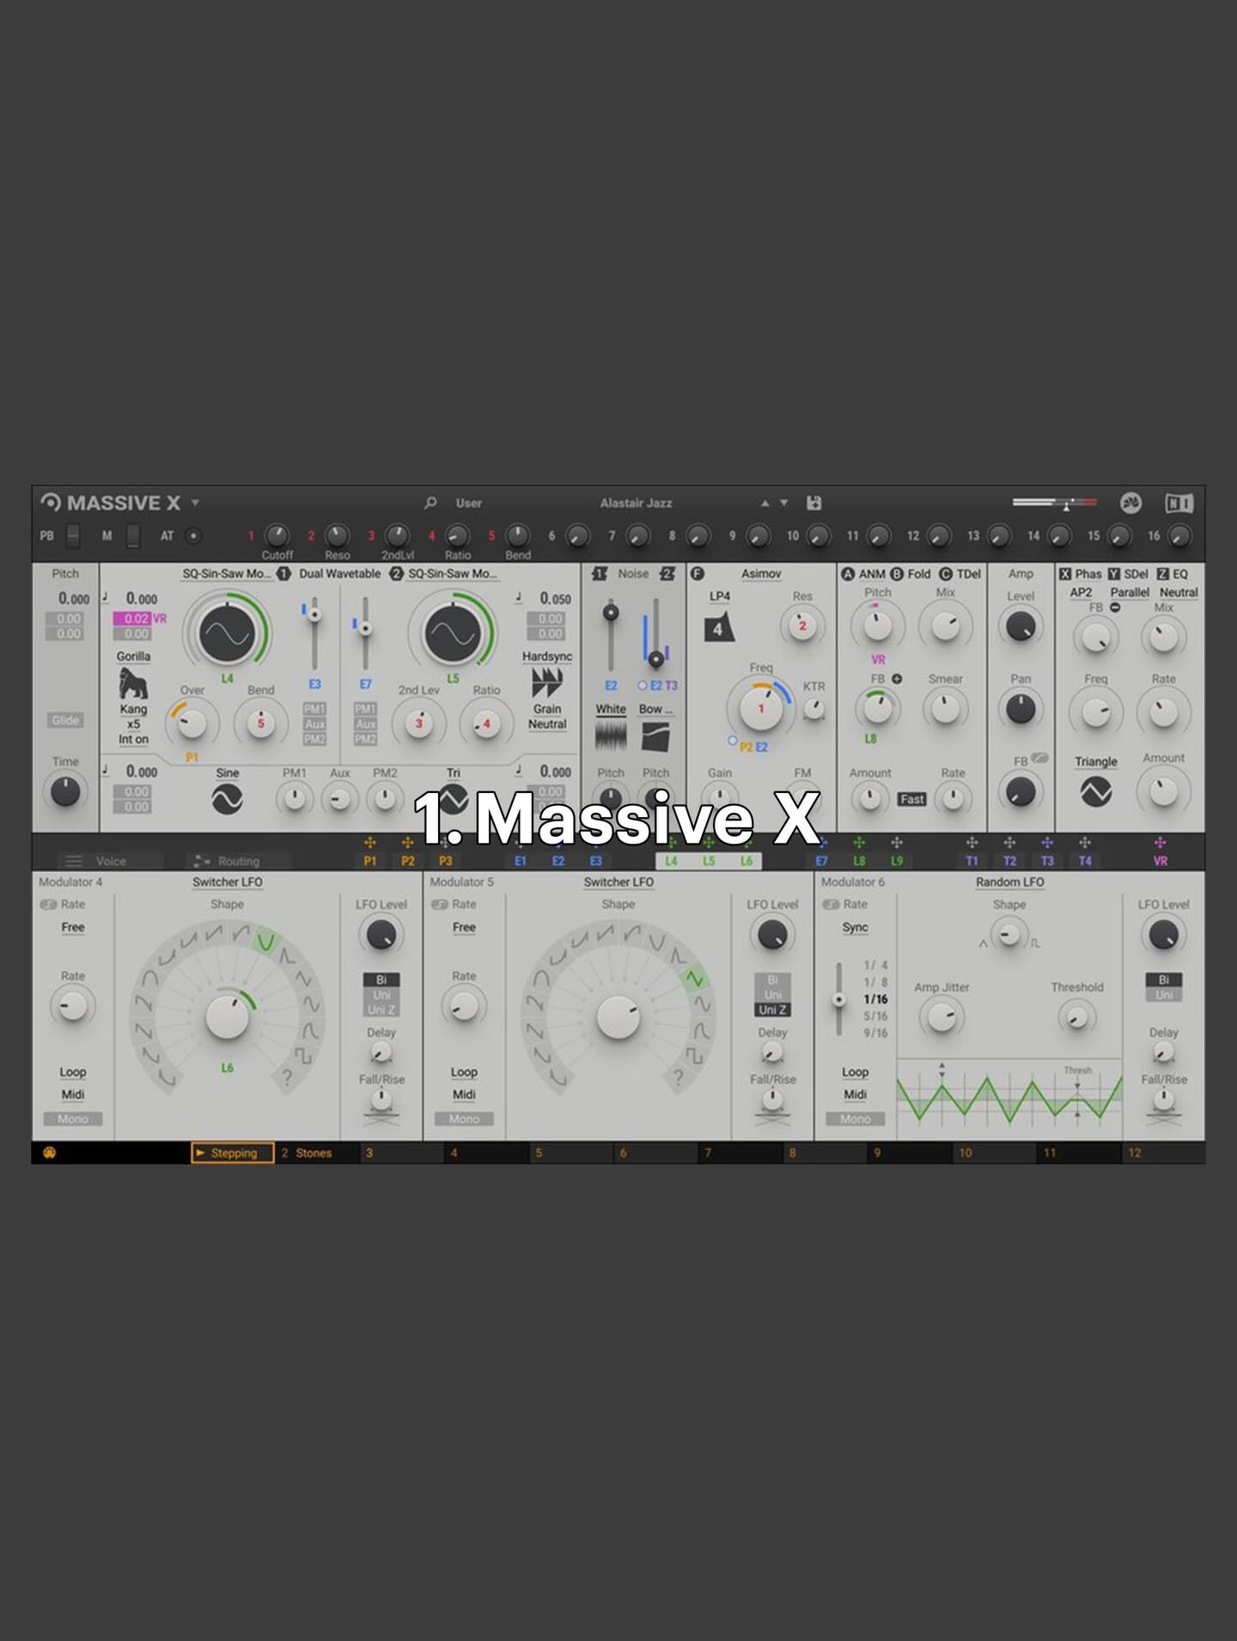Click the Hardsync waveform icon
This screenshot has width=1237, height=1641.
547,683
